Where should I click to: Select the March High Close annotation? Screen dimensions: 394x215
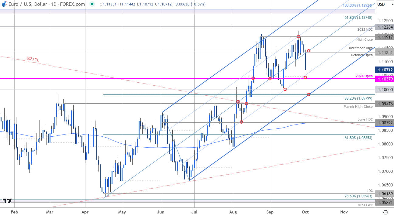(x=358, y=107)
